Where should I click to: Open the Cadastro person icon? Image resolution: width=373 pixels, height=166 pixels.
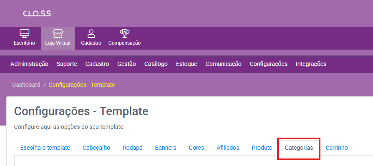point(91,34)
